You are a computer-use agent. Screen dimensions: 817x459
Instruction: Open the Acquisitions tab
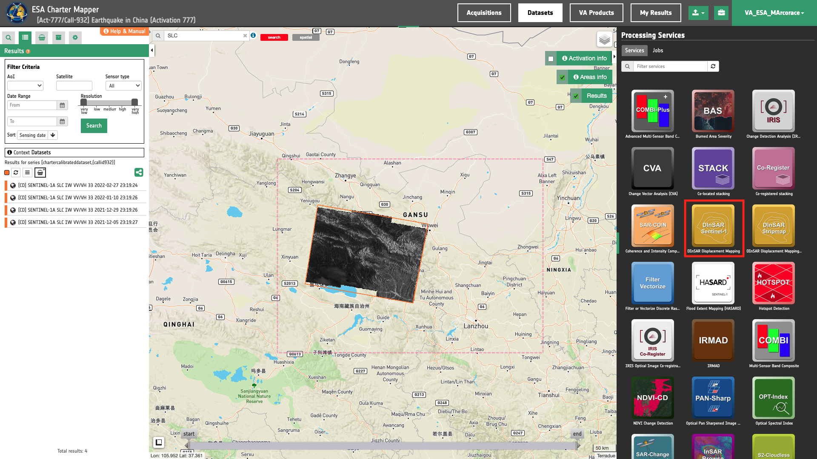coord(484,13)
